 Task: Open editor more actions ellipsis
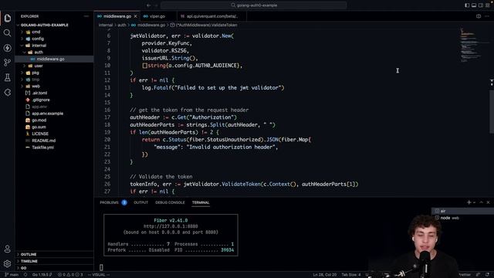coord(487,16)
